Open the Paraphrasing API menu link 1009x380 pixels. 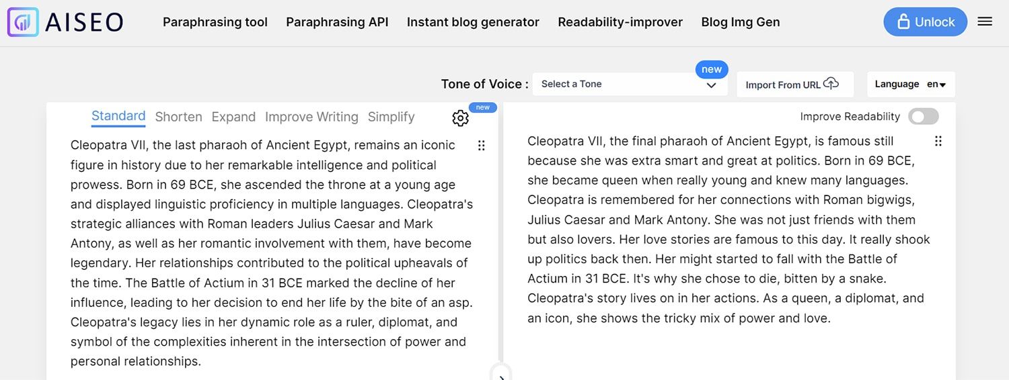pyautogui.click(x=337, y=22)
